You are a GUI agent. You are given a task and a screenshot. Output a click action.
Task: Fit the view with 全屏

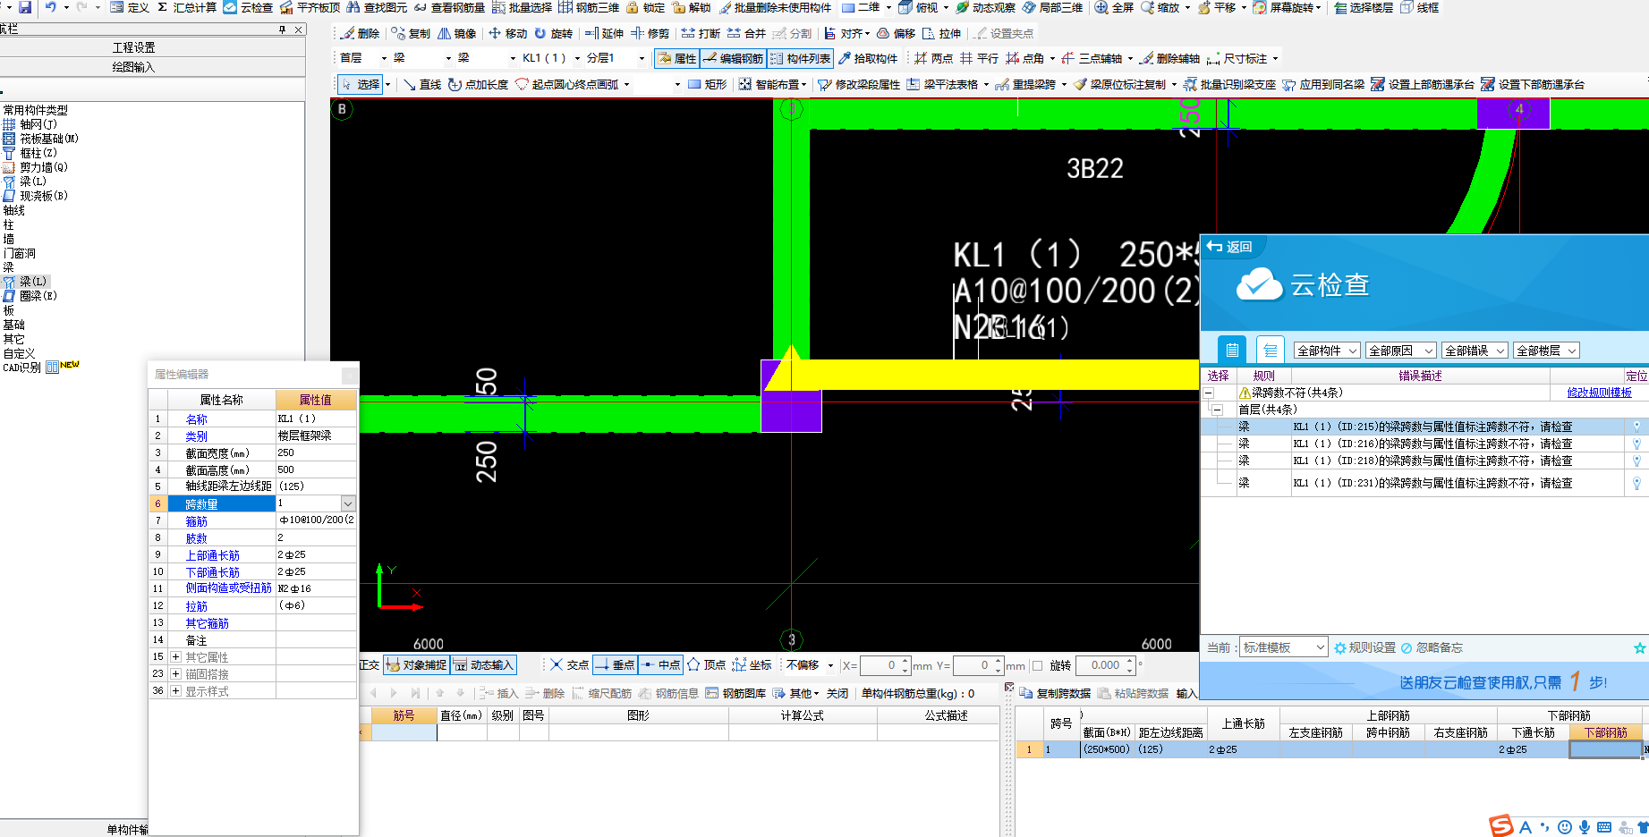[1114, 7]
